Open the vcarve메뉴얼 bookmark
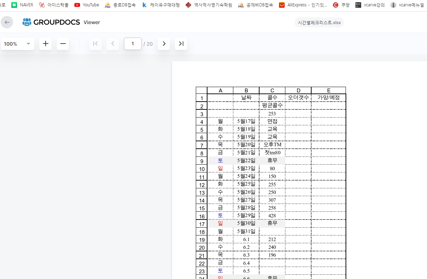This screenshot has width=427, height=279. (x=407, y=5)
